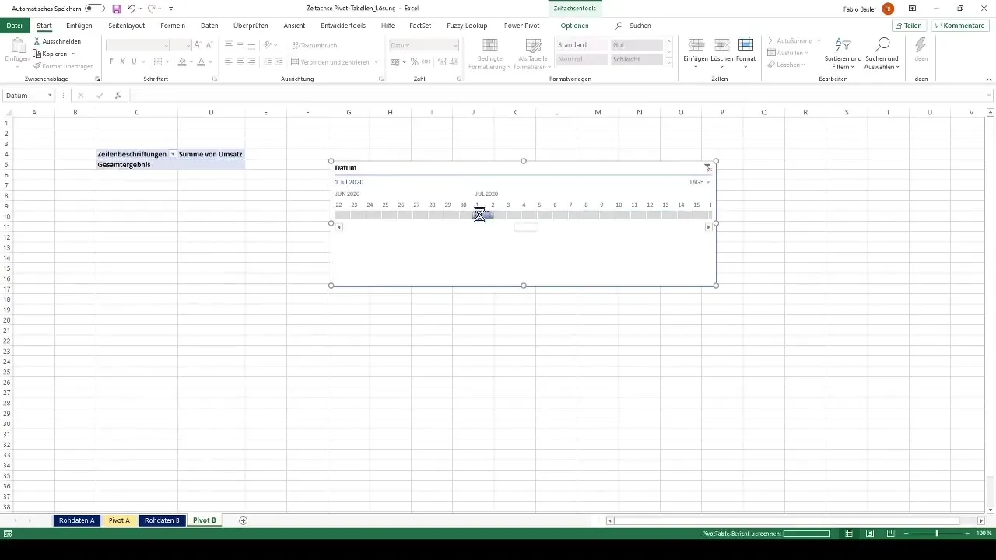The image size is (996, 560).
Task: Click the zoom slider handle
Action: (937, 534)
